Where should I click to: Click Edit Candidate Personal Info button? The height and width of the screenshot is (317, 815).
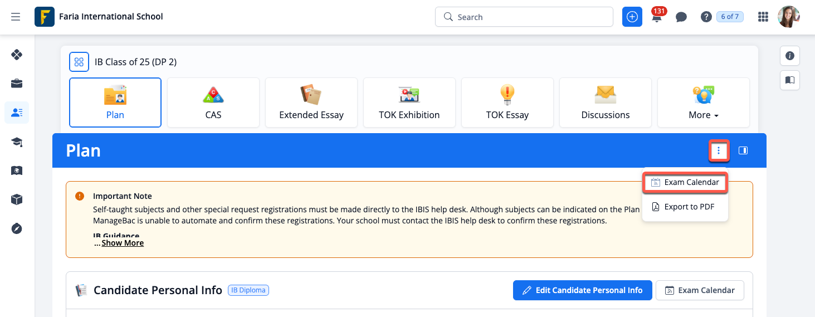pyautogui.click(x=582, y=290)
